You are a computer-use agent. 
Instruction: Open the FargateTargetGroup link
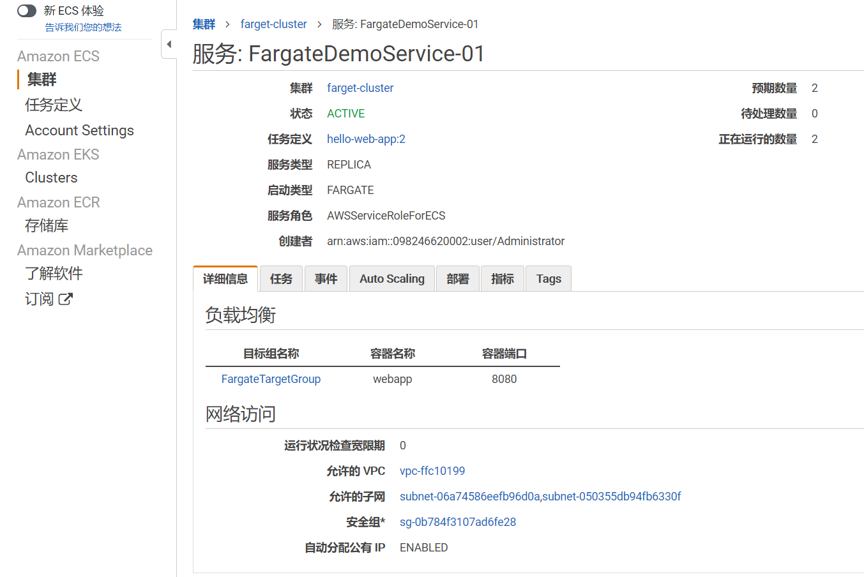pos(271,379)
